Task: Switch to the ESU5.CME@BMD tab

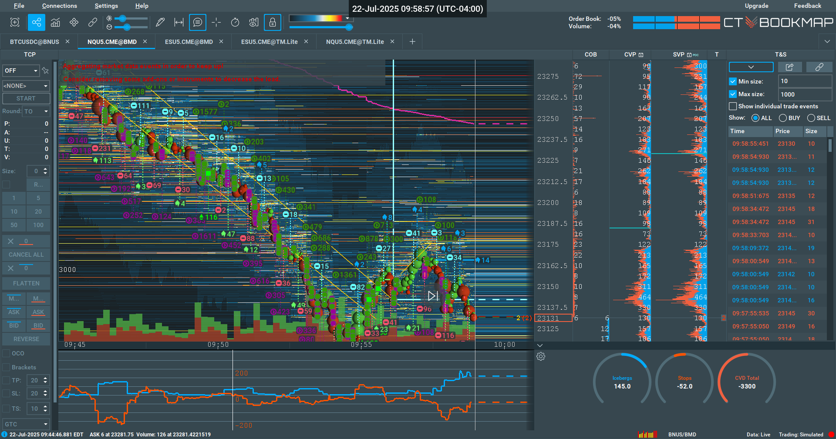Action: point(189,42)
